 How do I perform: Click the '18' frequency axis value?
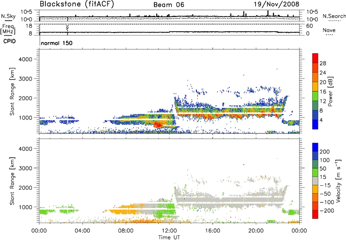click(29, 26)
